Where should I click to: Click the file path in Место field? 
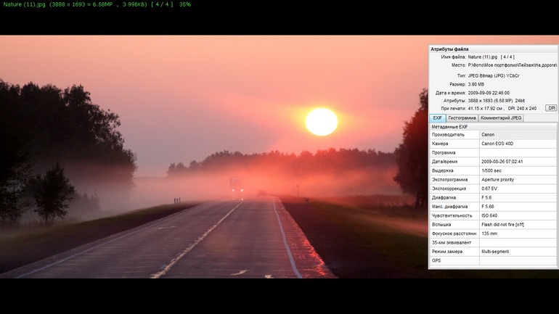click(512, 65)
